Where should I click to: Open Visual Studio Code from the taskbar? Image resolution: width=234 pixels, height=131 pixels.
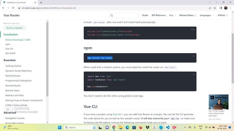168,127
